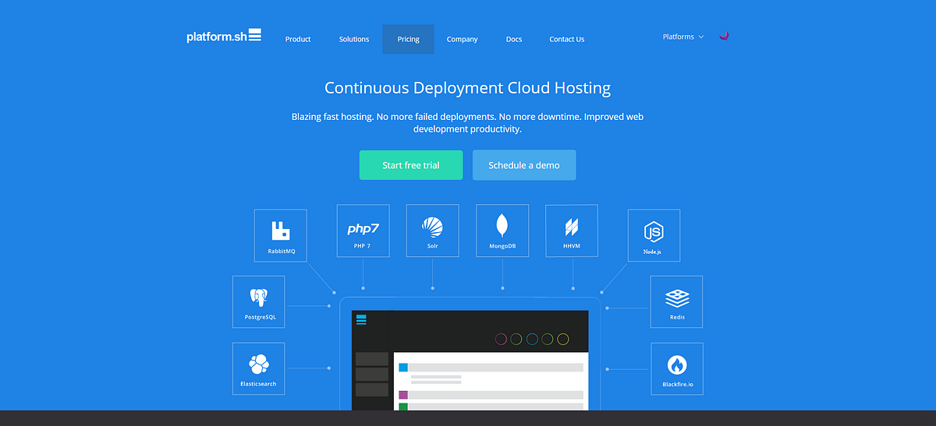Select the PostgreSQL service tile

click(x=258, y=301)
